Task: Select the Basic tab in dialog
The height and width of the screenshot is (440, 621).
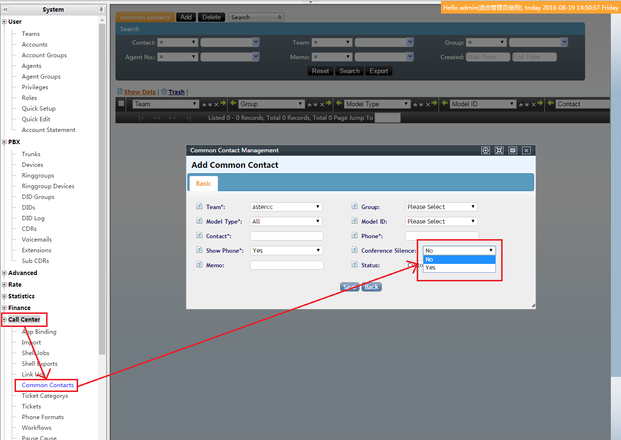Action: coord(203,183)
